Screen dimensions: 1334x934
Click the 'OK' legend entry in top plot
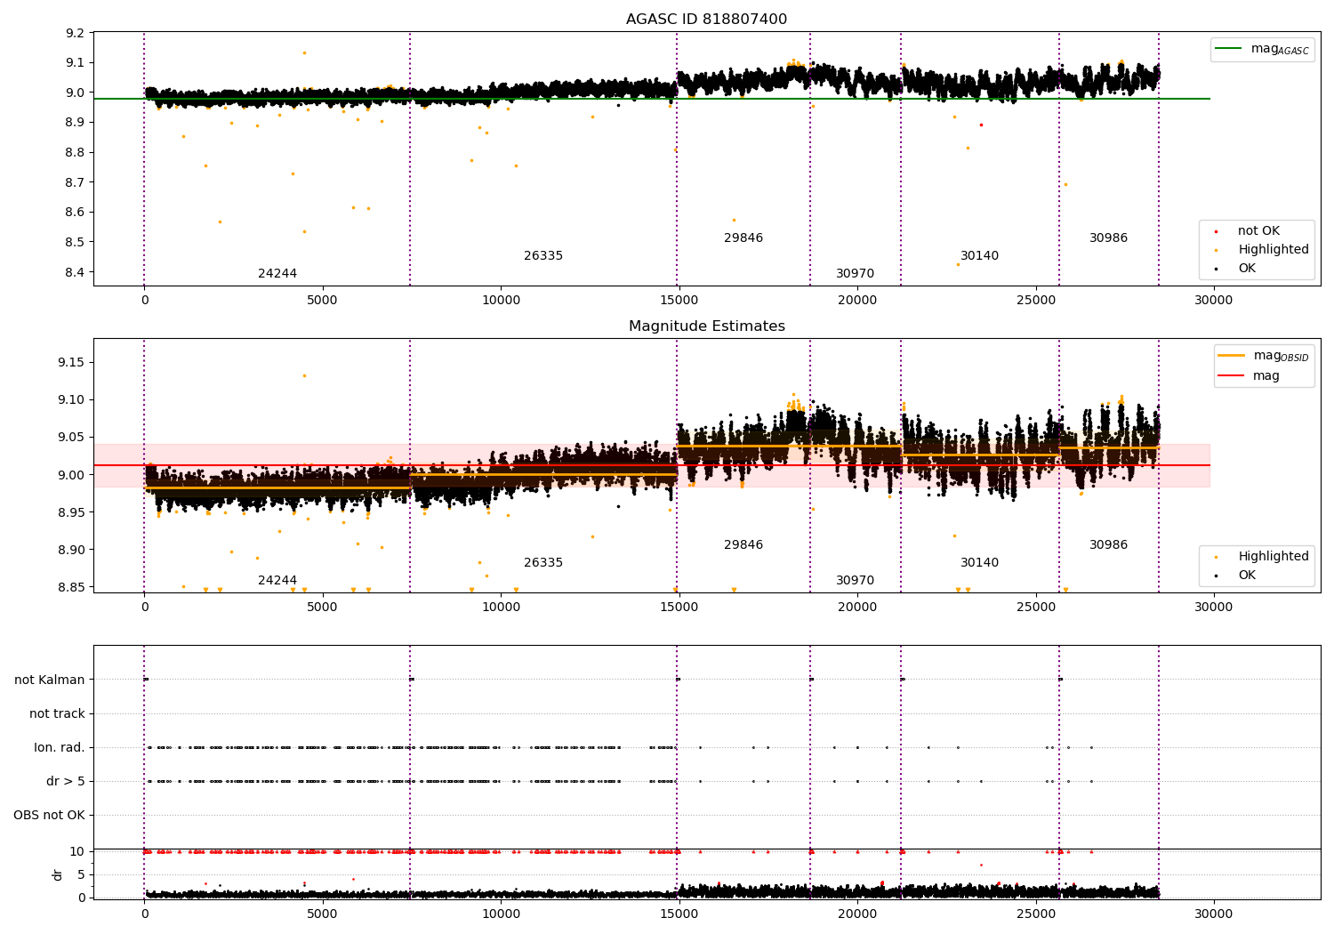(1247, 269)
